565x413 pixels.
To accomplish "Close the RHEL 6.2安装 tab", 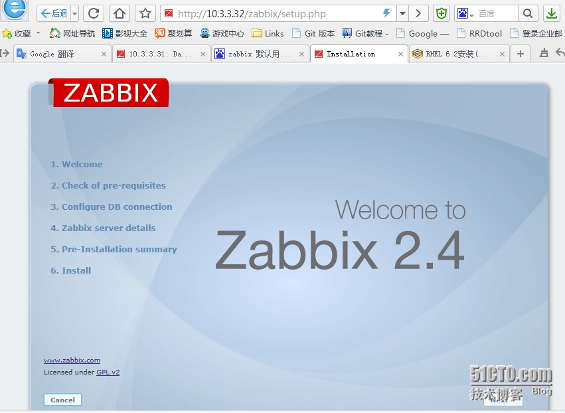I will (x=503, y=54).
